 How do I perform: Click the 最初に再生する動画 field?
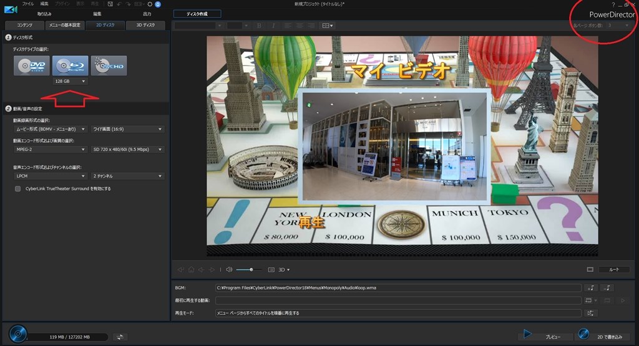tap(398, 300)
